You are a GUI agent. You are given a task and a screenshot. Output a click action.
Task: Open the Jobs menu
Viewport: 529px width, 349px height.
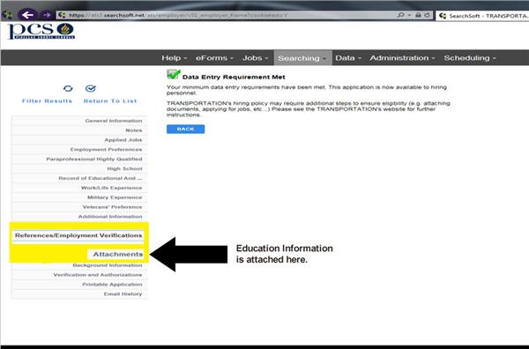tap(255, 58)
